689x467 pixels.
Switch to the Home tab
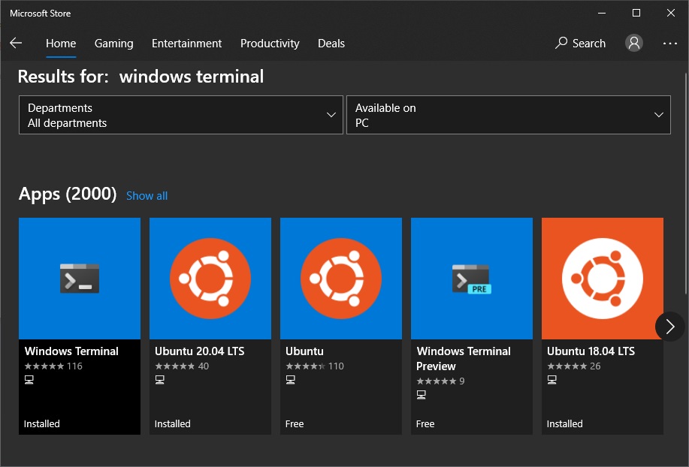(x=61, y=44)
